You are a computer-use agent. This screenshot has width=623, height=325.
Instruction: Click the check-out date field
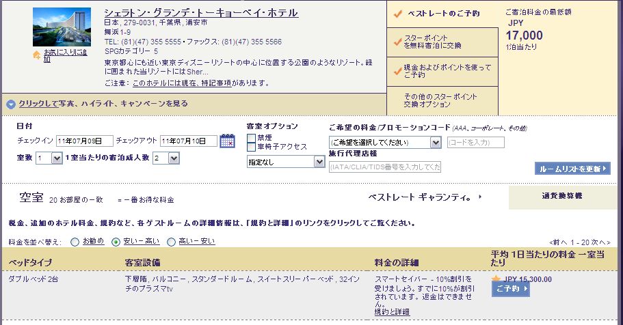[189, 141]
